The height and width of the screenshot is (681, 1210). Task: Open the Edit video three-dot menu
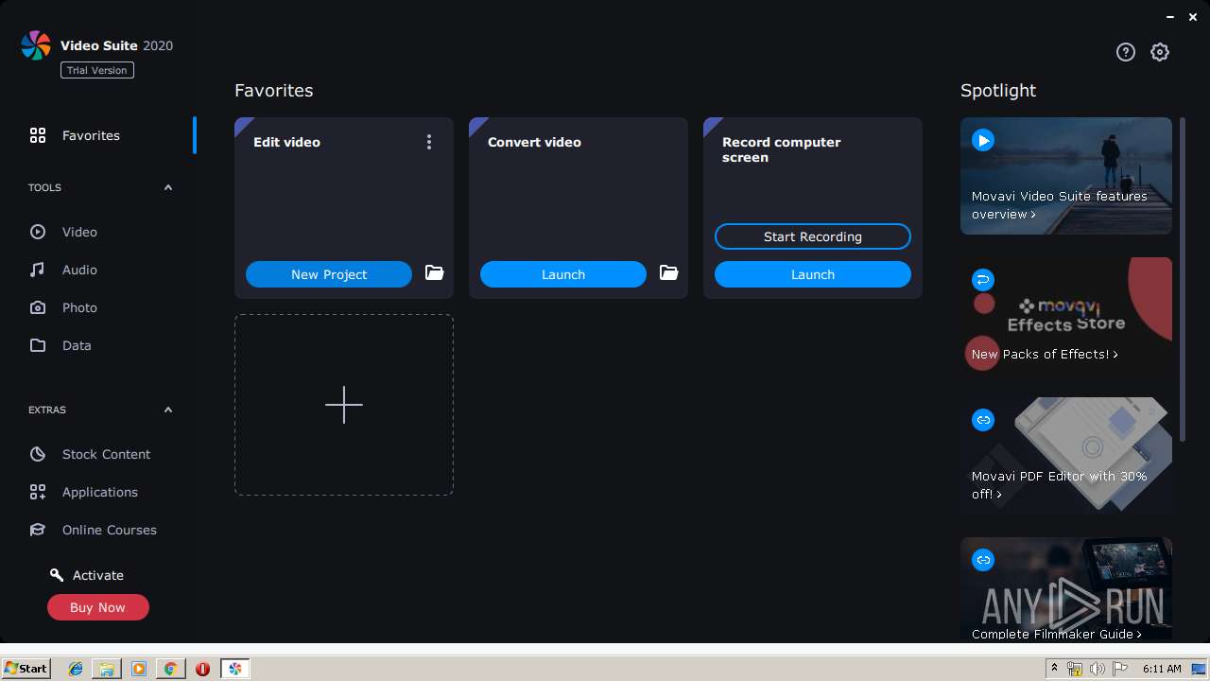click(429, 142)
